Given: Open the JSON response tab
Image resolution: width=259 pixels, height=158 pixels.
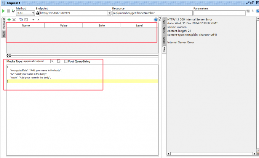Looking at the screenshot, I should click(164, 30).
